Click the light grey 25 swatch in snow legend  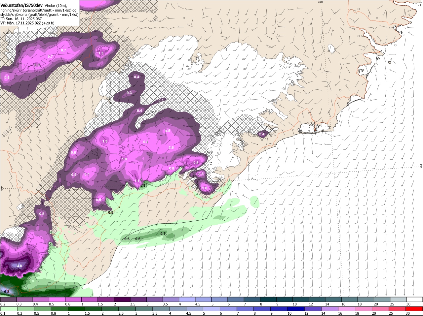(x=399, y=299)
